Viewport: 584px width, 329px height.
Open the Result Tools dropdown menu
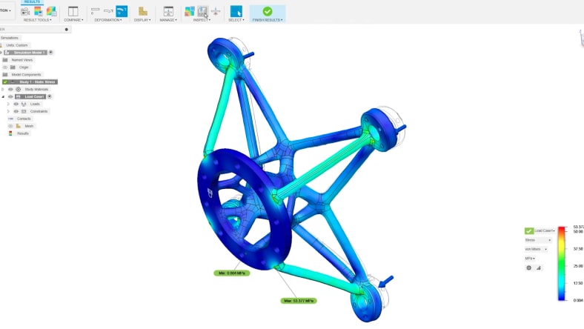coord(37,20)
